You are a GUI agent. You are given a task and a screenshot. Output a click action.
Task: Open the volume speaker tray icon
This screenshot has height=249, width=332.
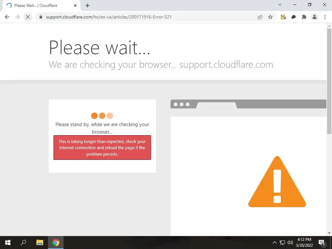click(x=290, y=243)
